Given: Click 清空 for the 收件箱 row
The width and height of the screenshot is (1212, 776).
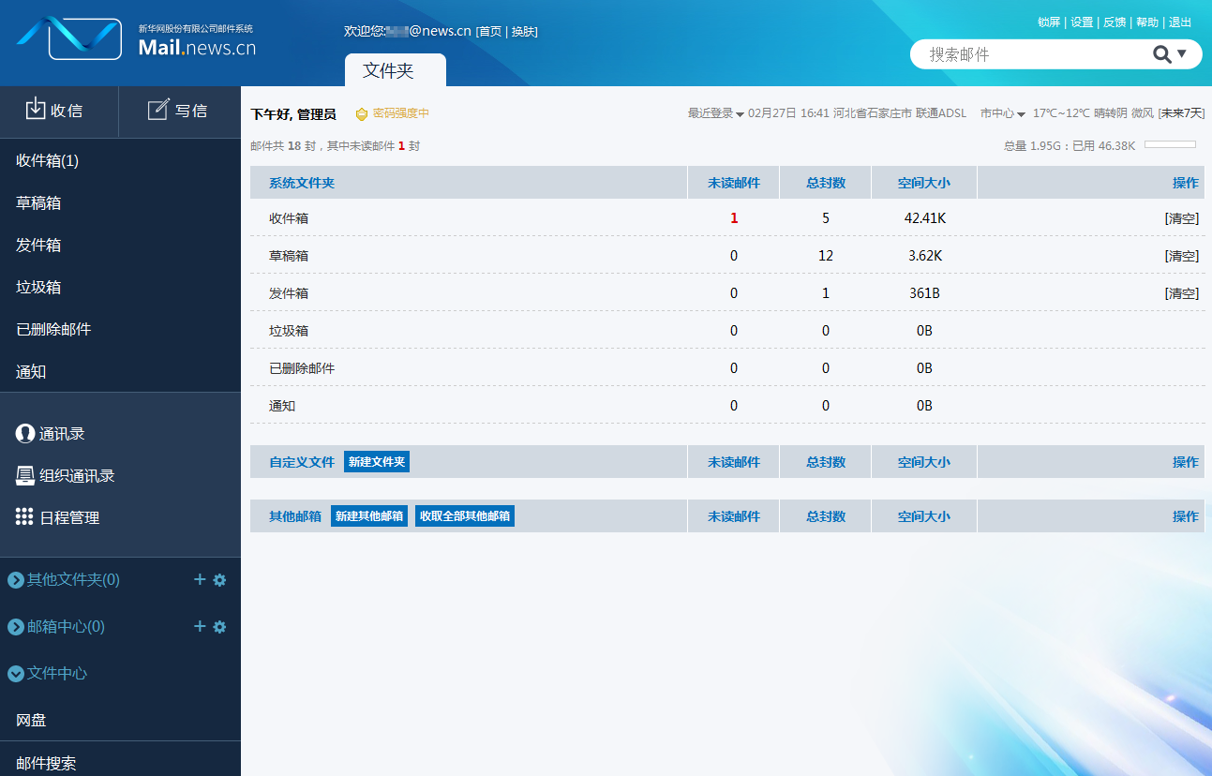Looking at the screenshot, I should [x=1182, y=218].
